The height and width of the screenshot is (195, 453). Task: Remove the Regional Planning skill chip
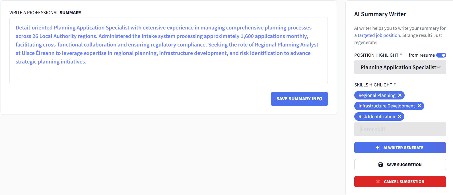coord(400,95)
